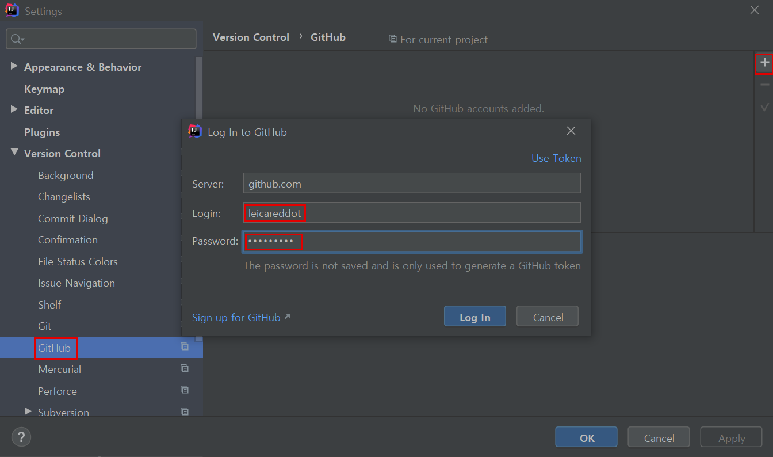Screen dimensions: 773x457
Task: Click the remove account minus icon
Action: click(764, 85)
